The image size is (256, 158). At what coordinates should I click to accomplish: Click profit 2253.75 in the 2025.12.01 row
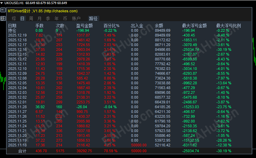point(83,102)
